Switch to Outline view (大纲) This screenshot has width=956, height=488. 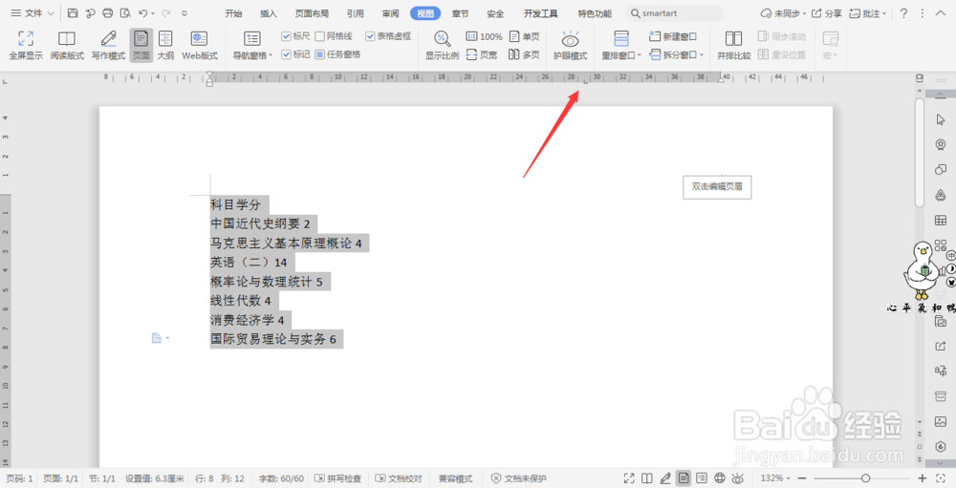[x=165, y=46]
